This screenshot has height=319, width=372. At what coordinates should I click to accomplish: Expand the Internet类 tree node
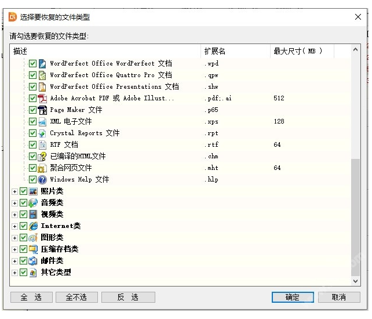pyautogui.click(x=14, y=226)
